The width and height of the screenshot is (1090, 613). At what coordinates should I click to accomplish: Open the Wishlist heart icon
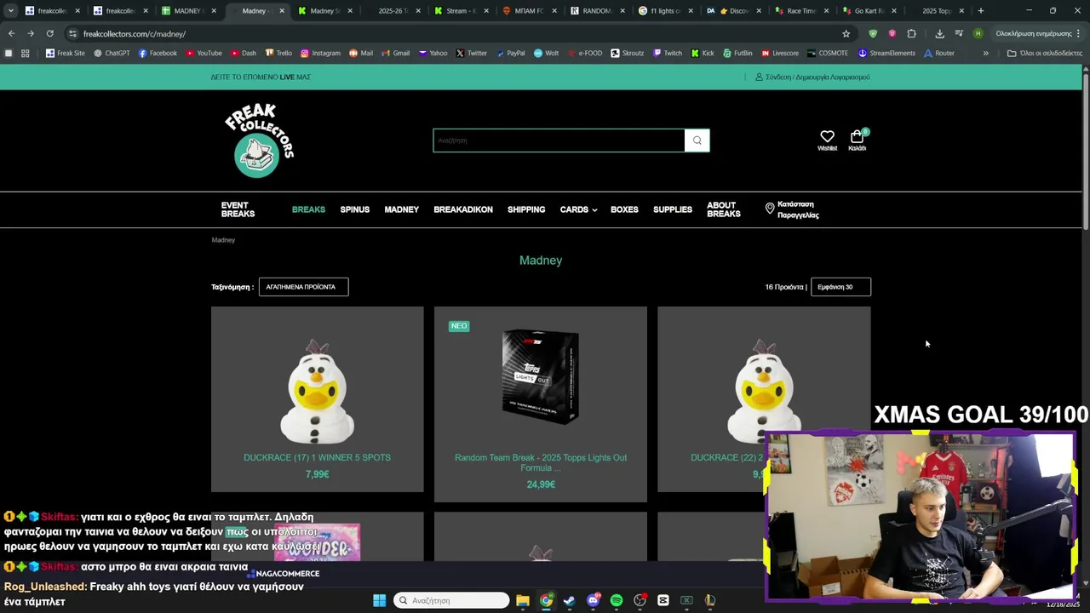coord(827,136)
